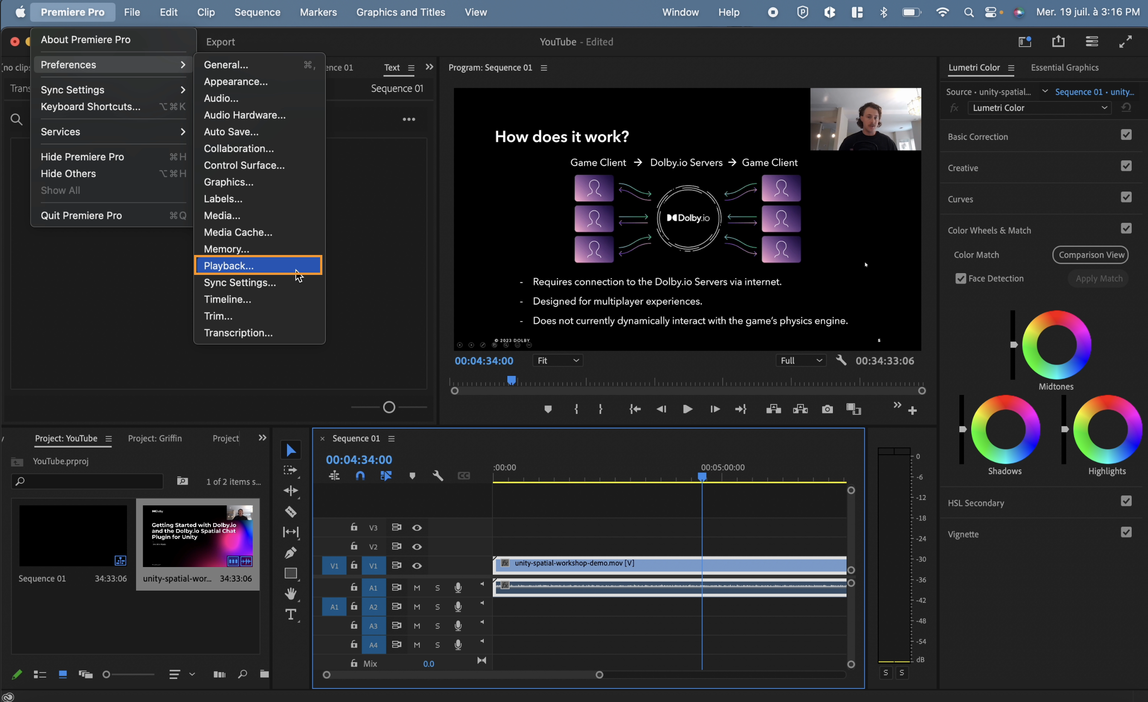This screenshot has height=702, width=1148.
Task: Open the Lumetri Color effect dropdown
Action: click(1040, 108)
